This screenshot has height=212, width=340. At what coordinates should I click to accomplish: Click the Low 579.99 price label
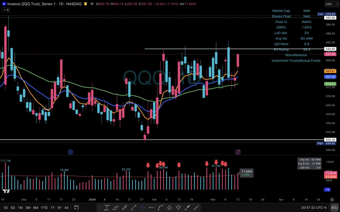(327, 14)
